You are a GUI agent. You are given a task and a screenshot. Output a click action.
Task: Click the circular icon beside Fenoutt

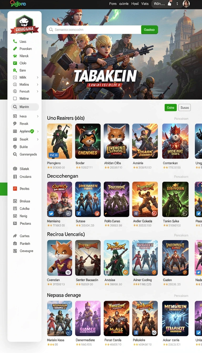point(15,91)
